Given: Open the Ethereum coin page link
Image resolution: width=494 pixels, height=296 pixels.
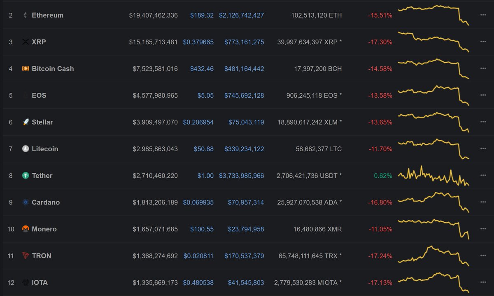Looking at the screenshot, I should (x=48, y=15).
